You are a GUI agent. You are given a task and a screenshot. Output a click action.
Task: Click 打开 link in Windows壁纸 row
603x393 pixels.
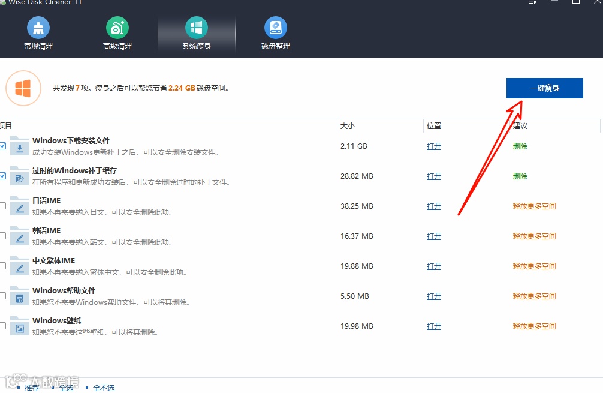(x=434, y=326)
